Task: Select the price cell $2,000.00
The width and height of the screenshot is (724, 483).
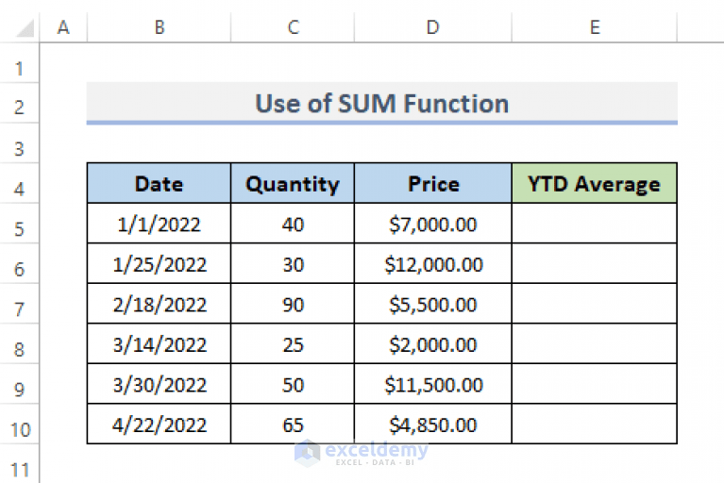Action: click(x=433, y=343)
